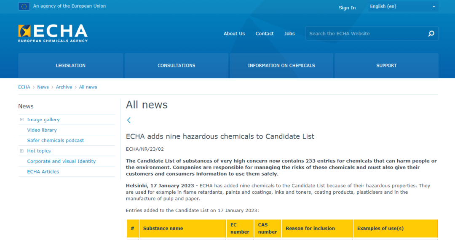Image resolution: width=455 pixels, height=240 pixels.
Task: Click the # column header
Action: click(x=133, y=228)
